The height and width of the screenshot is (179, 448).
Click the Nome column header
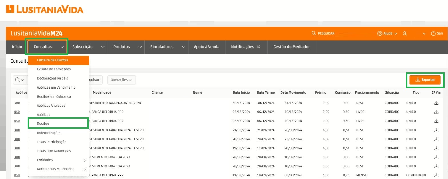pos(198,92)
